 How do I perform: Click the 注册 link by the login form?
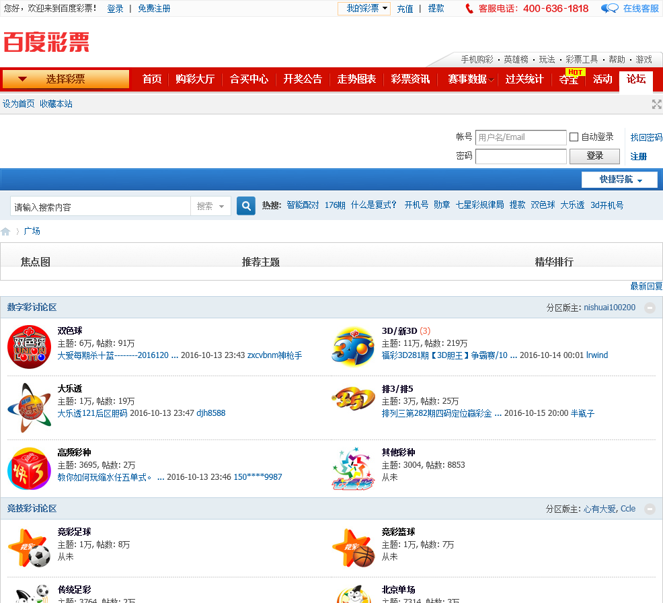(639, 157)
